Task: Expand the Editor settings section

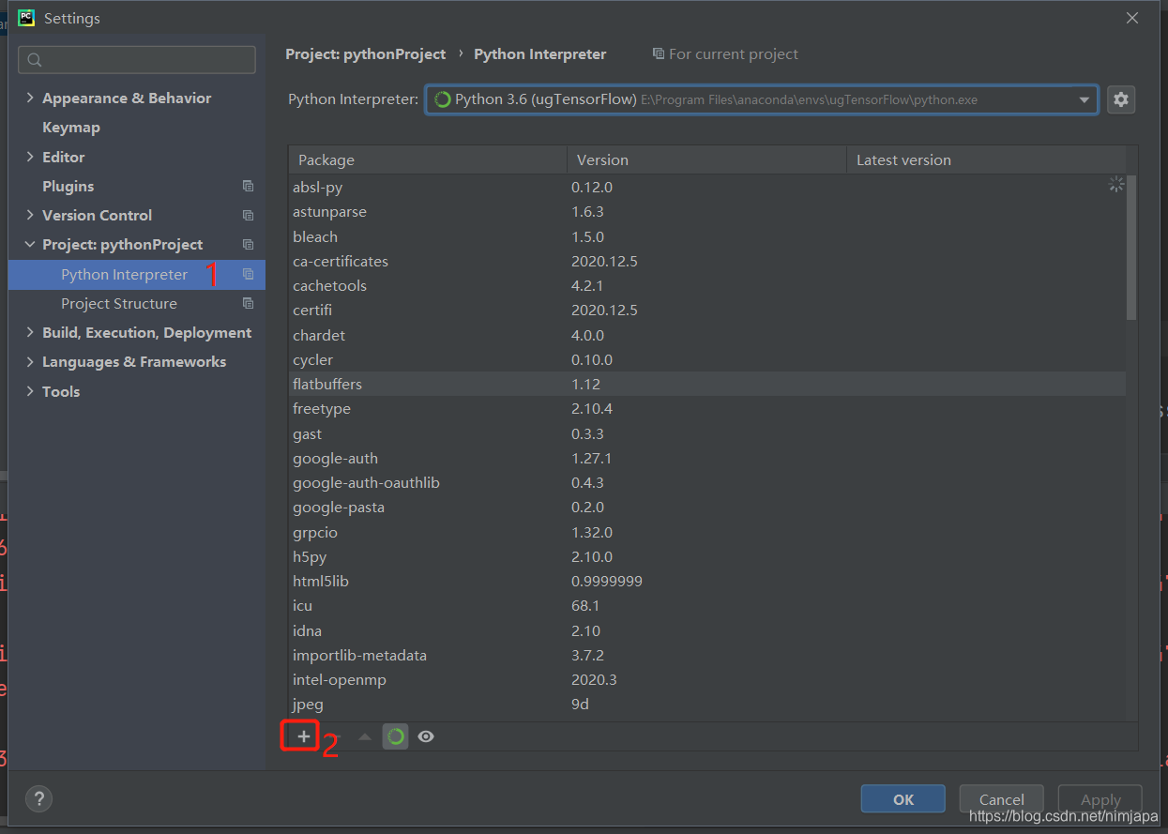Action: tap(30, 157)
